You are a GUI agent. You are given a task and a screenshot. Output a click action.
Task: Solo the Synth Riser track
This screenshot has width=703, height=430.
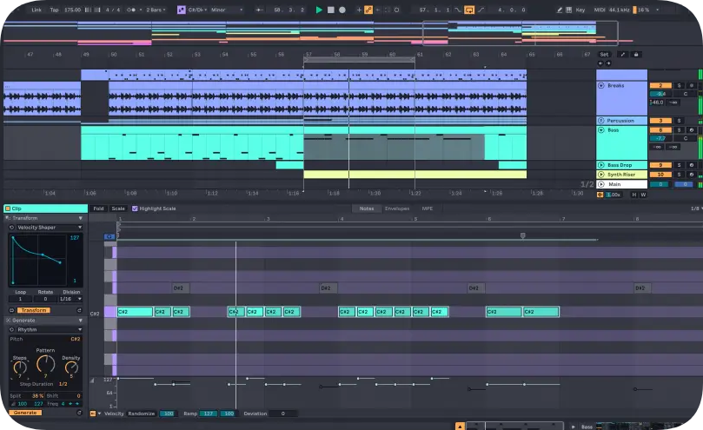(x=679, y=175)
